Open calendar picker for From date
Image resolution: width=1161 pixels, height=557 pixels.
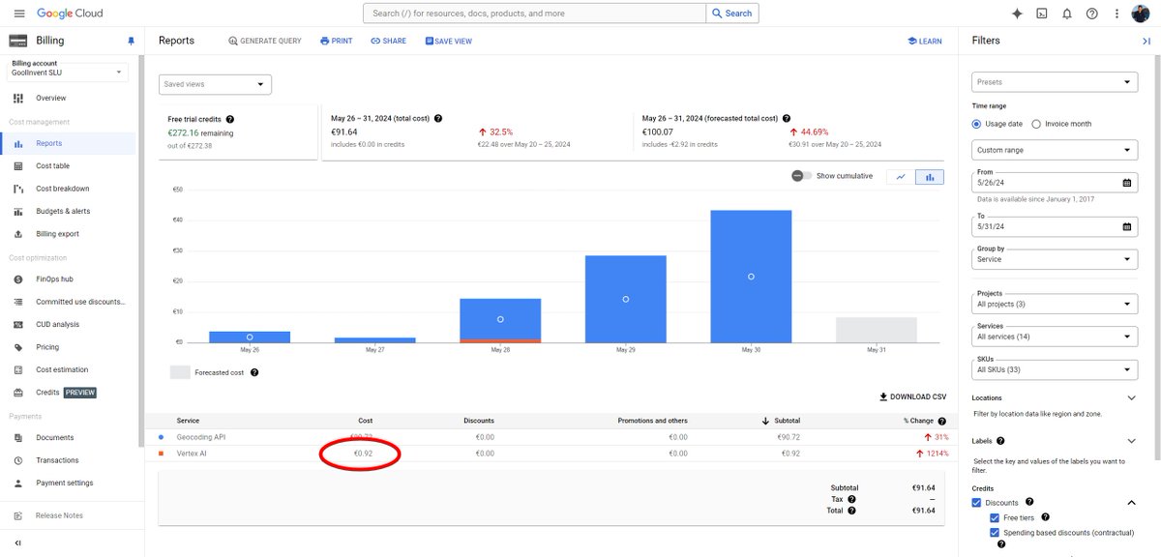(1127, 183)
